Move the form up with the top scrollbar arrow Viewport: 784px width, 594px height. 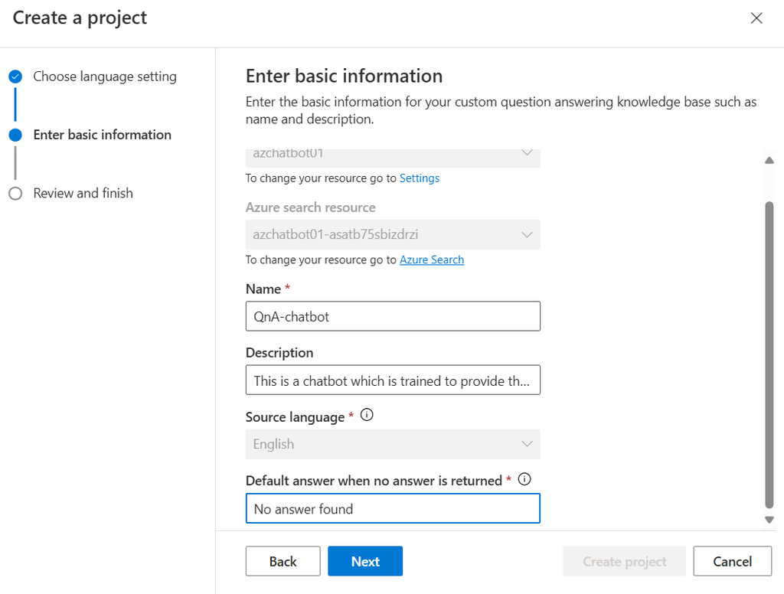coord(769,161)
